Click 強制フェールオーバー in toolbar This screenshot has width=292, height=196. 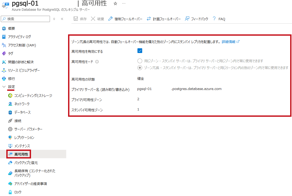pyautogui.click(x=125, y=19)
